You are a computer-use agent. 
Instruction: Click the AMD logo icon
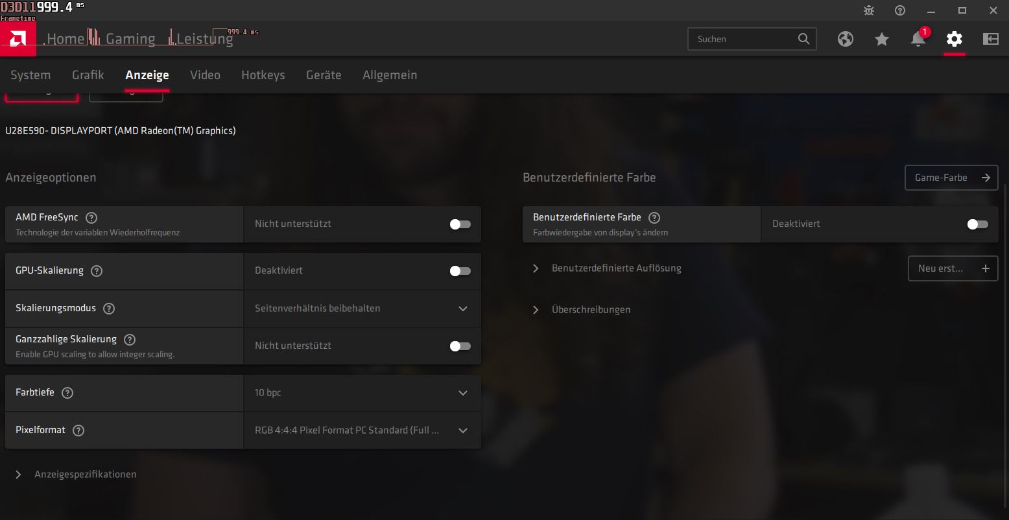coord(18,39)
